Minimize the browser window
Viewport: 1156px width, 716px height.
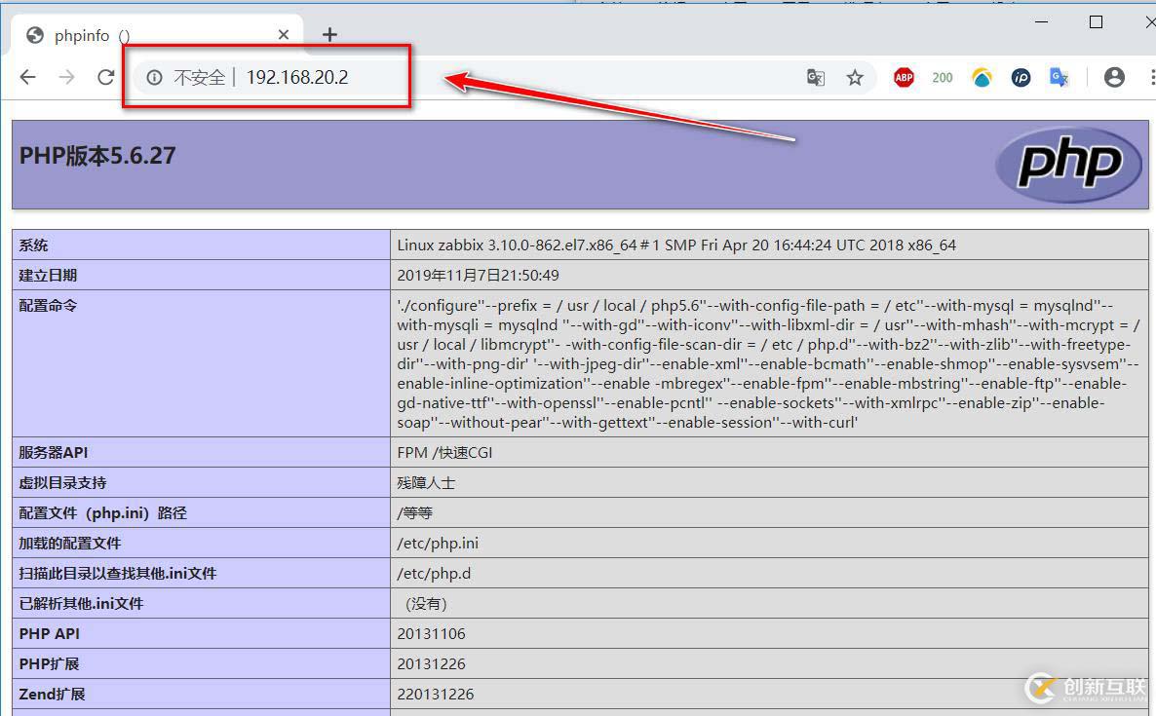click(x=1041, y=22)
